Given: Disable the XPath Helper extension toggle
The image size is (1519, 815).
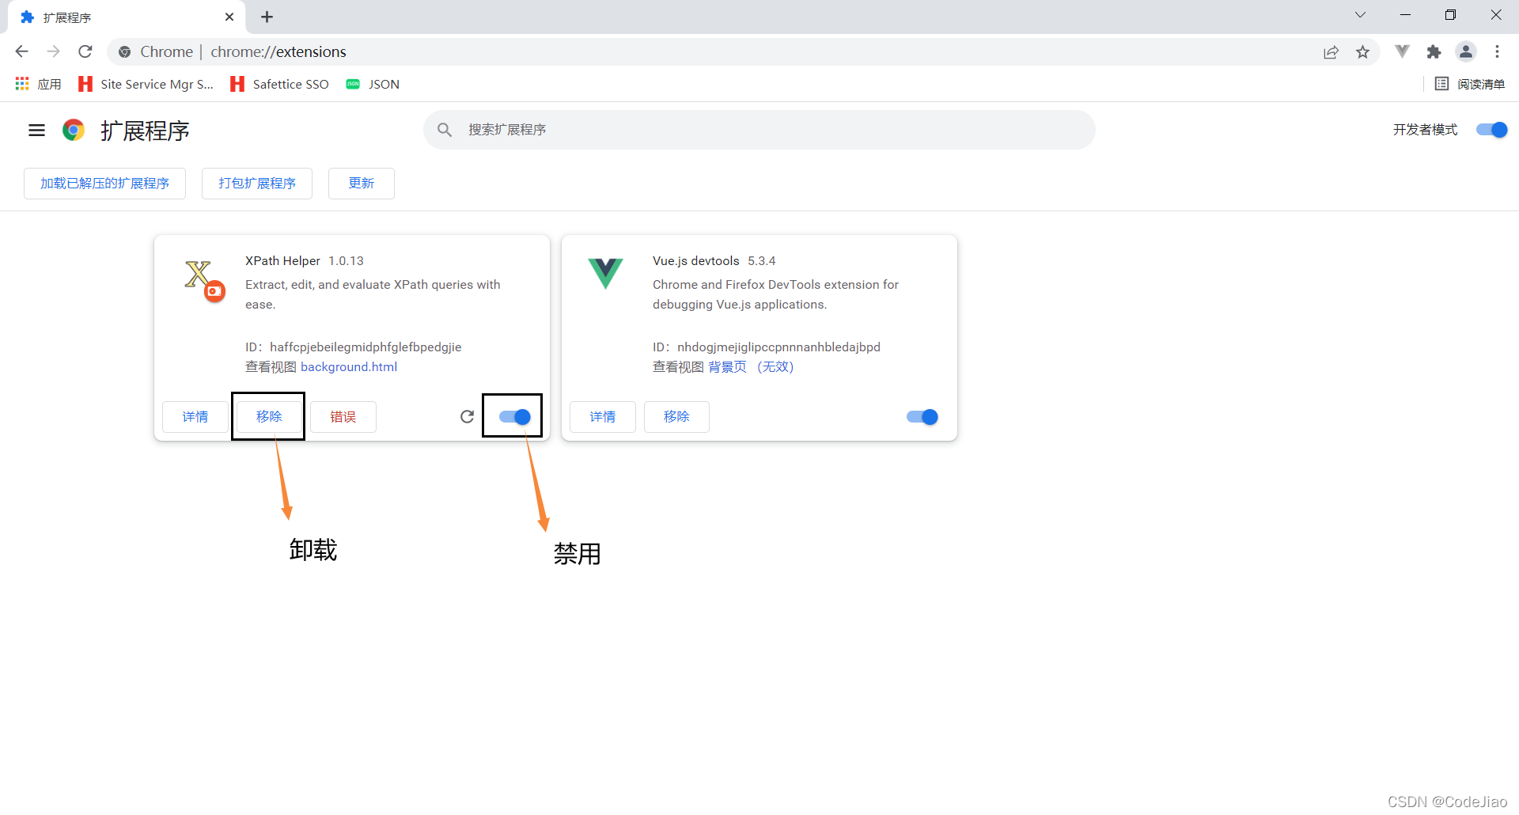Looking at the screenshot, I should pos(512,416).
